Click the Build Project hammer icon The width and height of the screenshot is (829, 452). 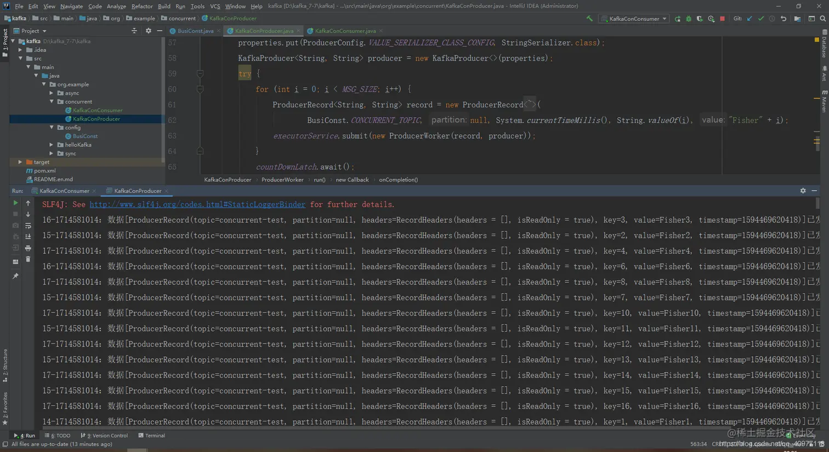[x=589, y=19]
